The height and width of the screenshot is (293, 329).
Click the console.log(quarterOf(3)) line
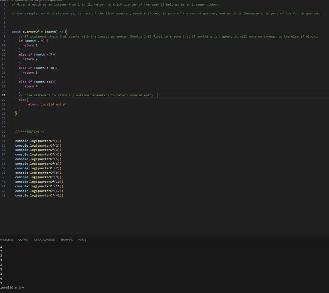pyautogui.click(x=38, y=150)
